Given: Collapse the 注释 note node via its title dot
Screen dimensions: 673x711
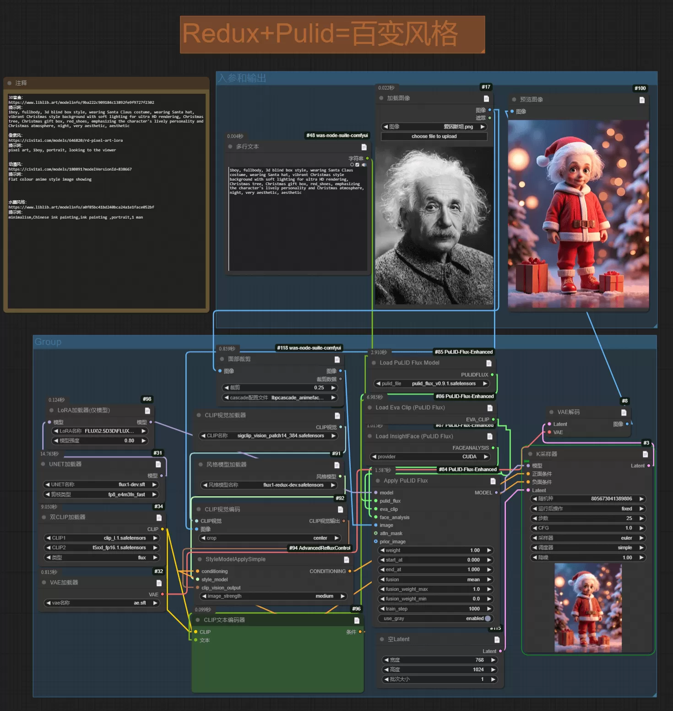Looking at the screenshot, I should pyautogui.click(x=10, y=83).
